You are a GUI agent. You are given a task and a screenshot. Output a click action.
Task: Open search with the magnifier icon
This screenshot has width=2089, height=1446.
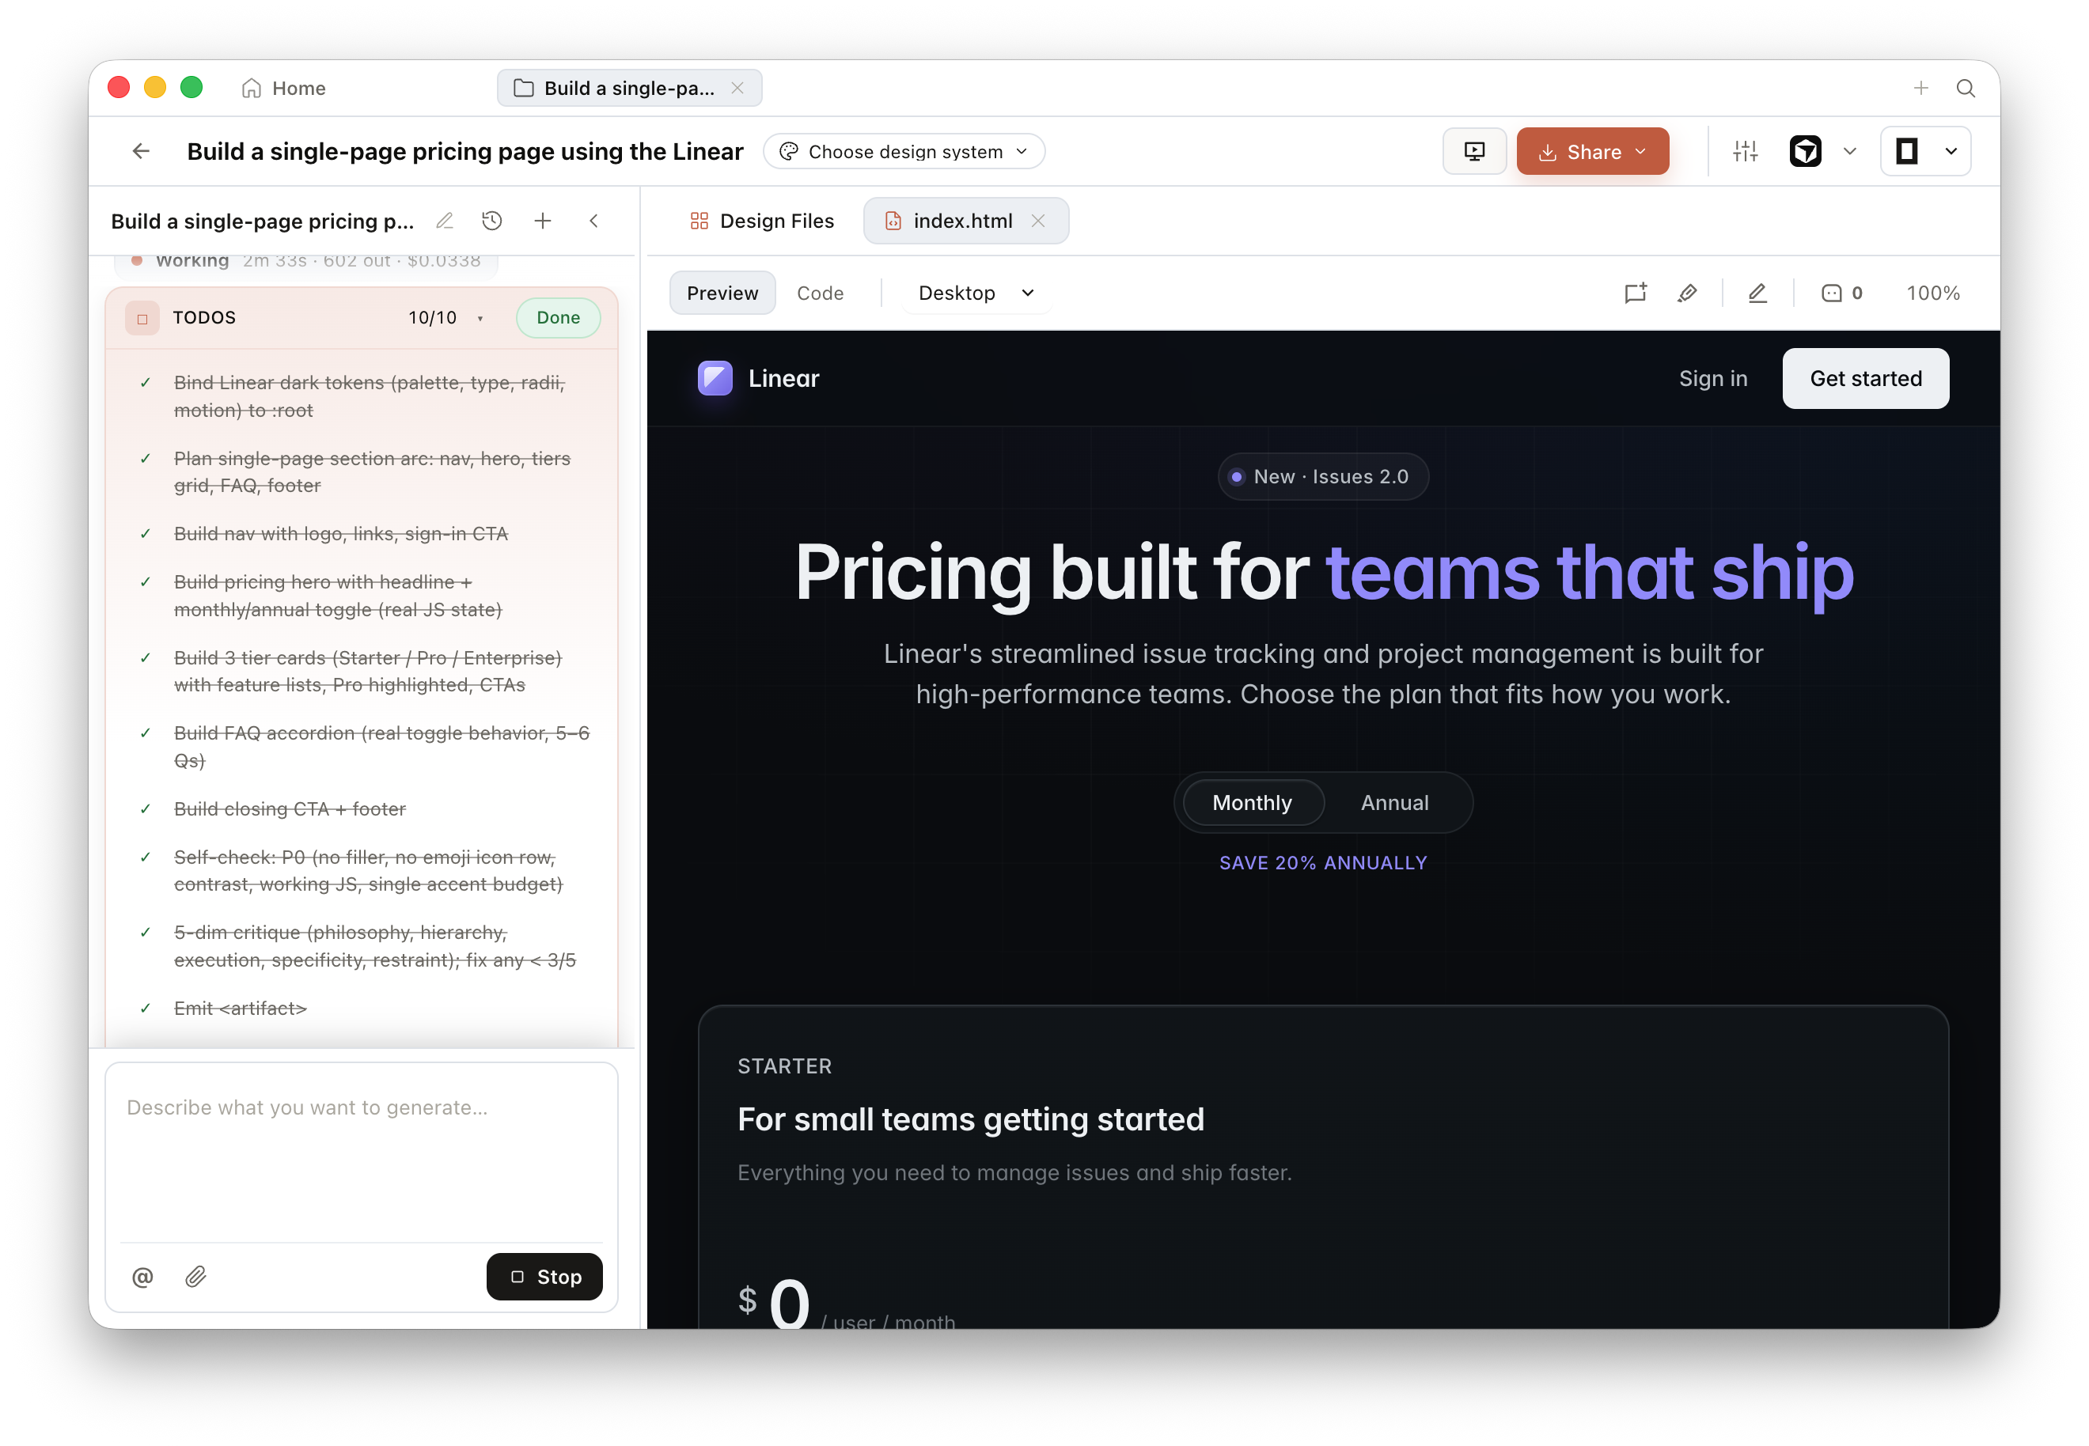pos(1965,88)
